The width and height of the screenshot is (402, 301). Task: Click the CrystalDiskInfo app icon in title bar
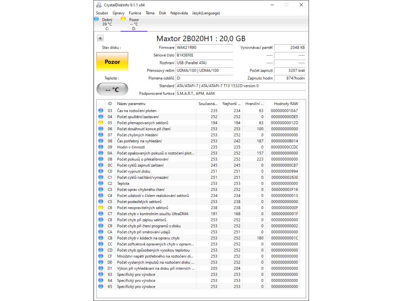[x=99, y=5]
